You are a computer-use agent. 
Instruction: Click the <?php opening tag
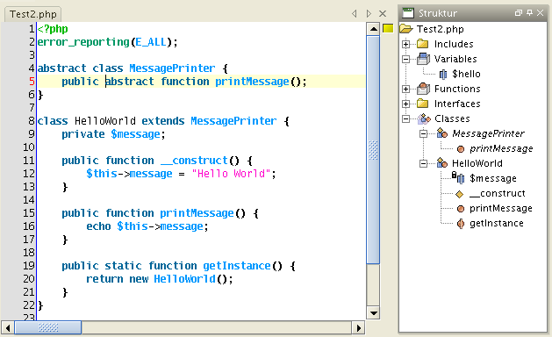coord(53,29)
